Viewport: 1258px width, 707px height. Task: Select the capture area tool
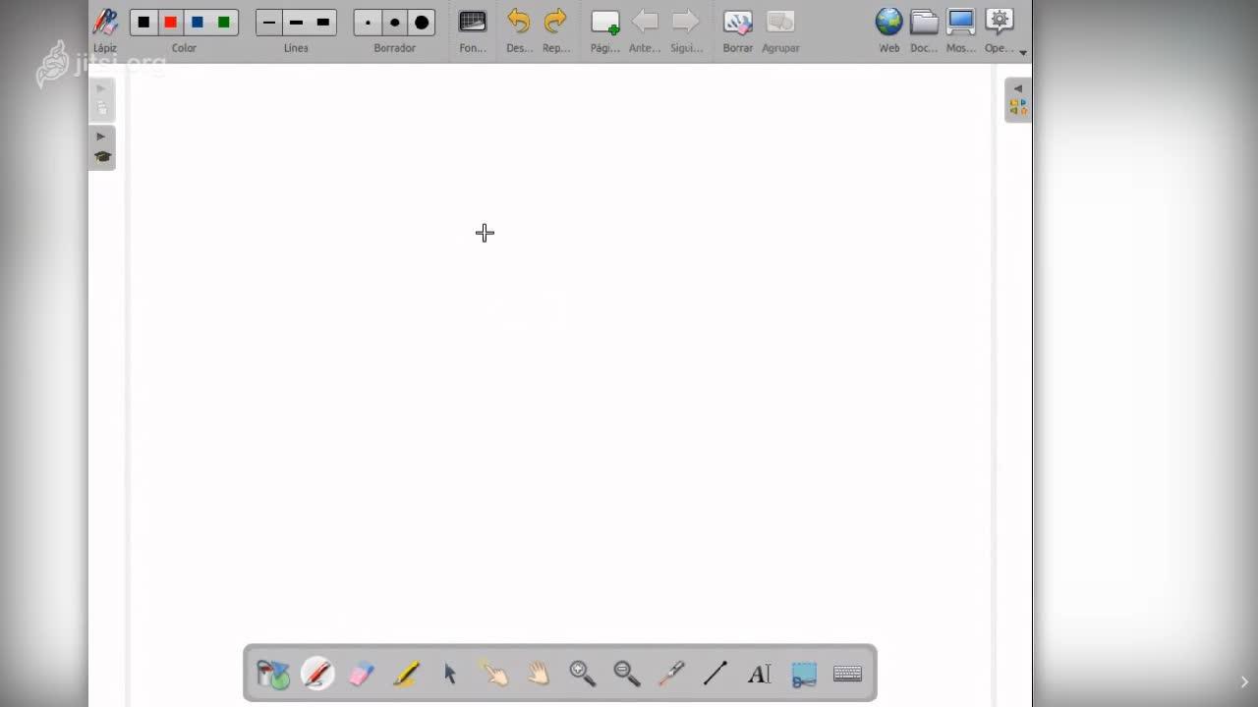[804, 674]
